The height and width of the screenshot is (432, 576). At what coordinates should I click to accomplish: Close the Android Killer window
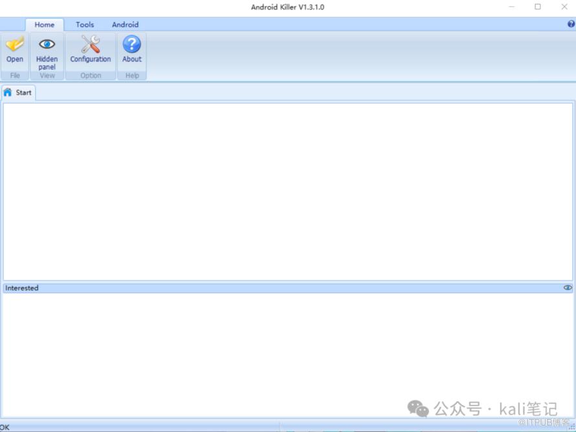pos(564,6)
